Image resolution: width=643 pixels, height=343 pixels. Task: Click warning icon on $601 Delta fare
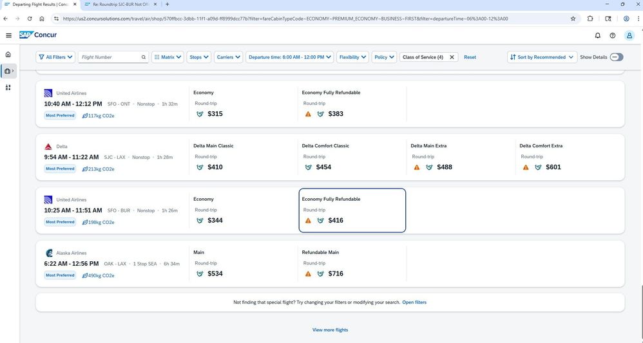pyautogui.click(x=526, y=167)
